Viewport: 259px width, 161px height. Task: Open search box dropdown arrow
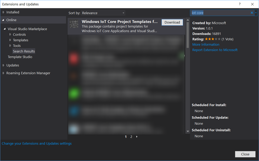point(256,13)
